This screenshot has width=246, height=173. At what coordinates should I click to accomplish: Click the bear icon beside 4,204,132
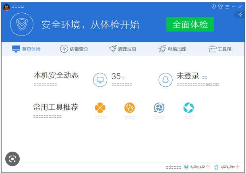[186, 167]
